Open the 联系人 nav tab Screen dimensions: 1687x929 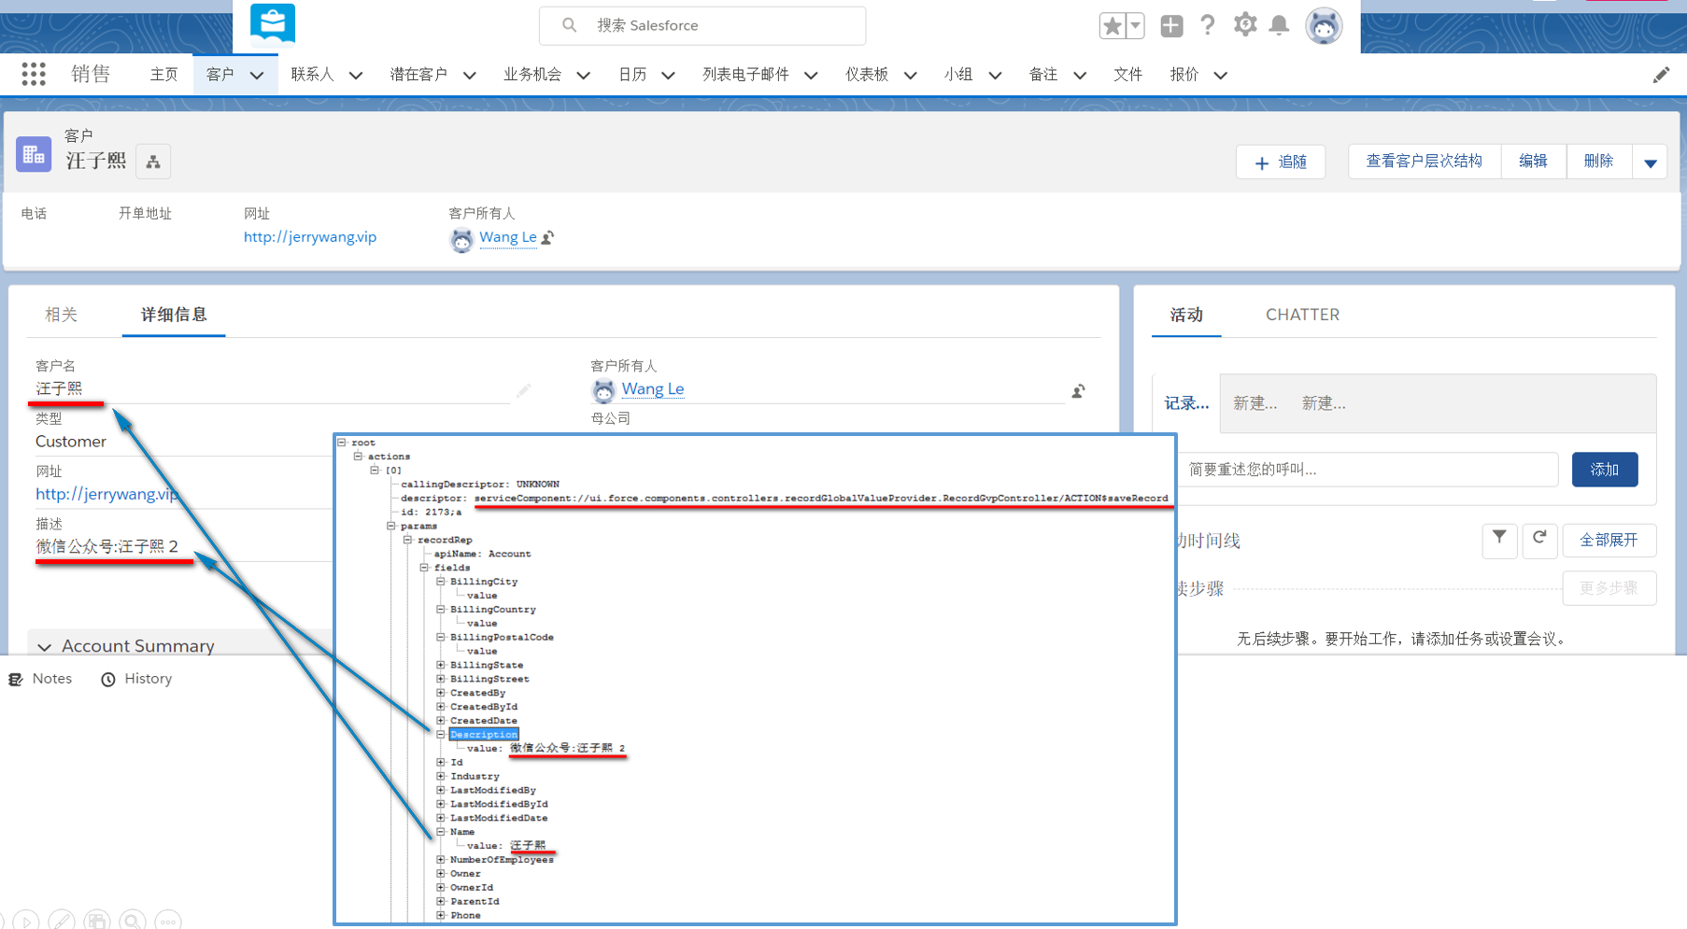pos(312,75)
